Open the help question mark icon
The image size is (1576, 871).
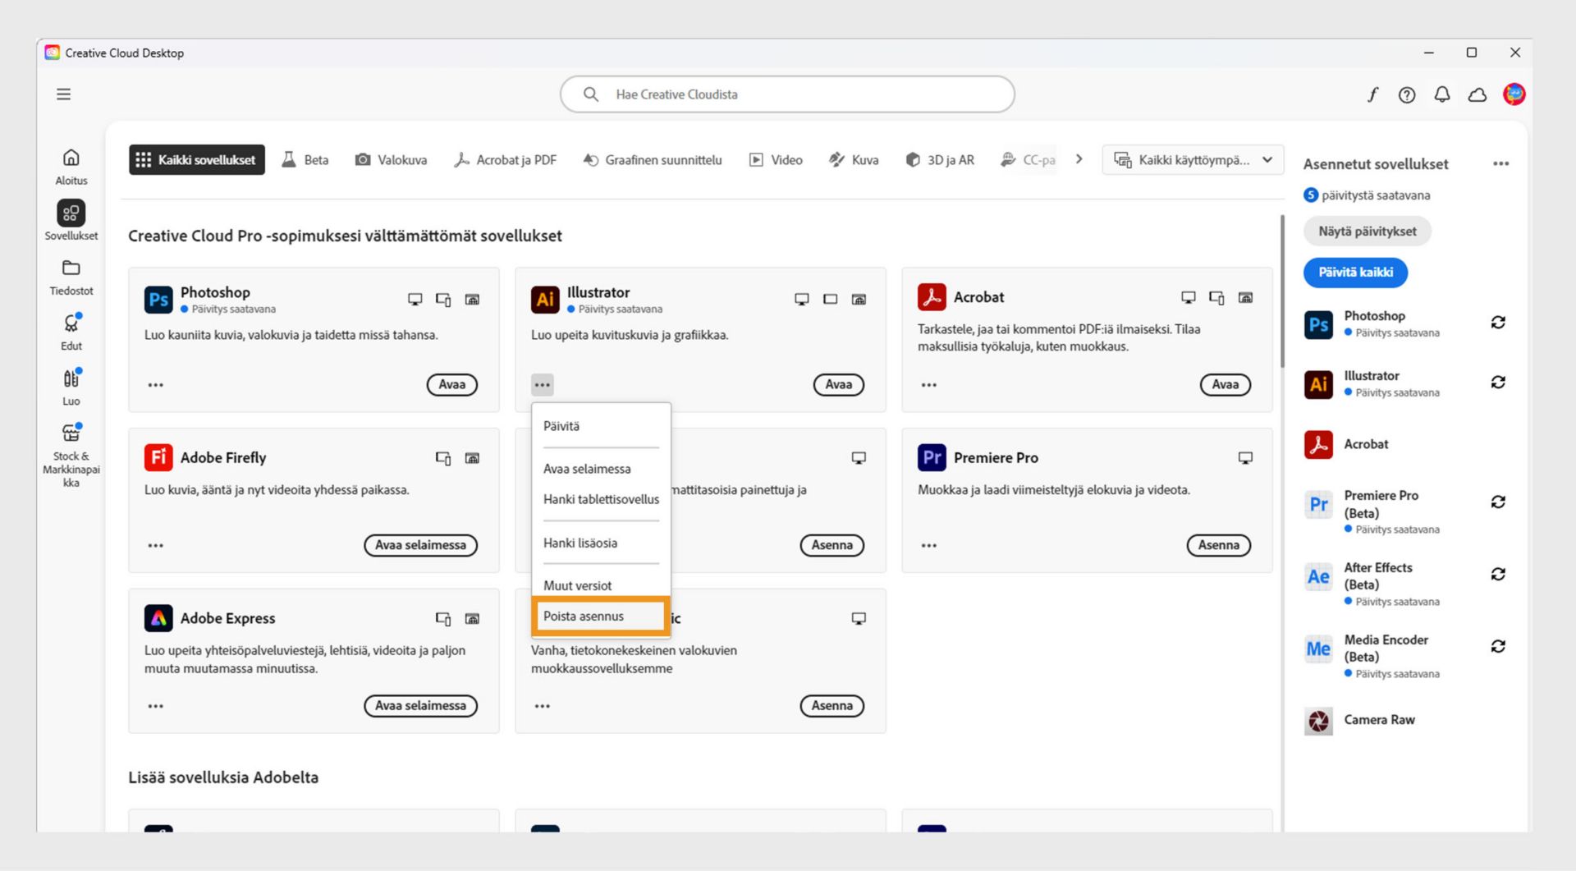click(1407, 95)
